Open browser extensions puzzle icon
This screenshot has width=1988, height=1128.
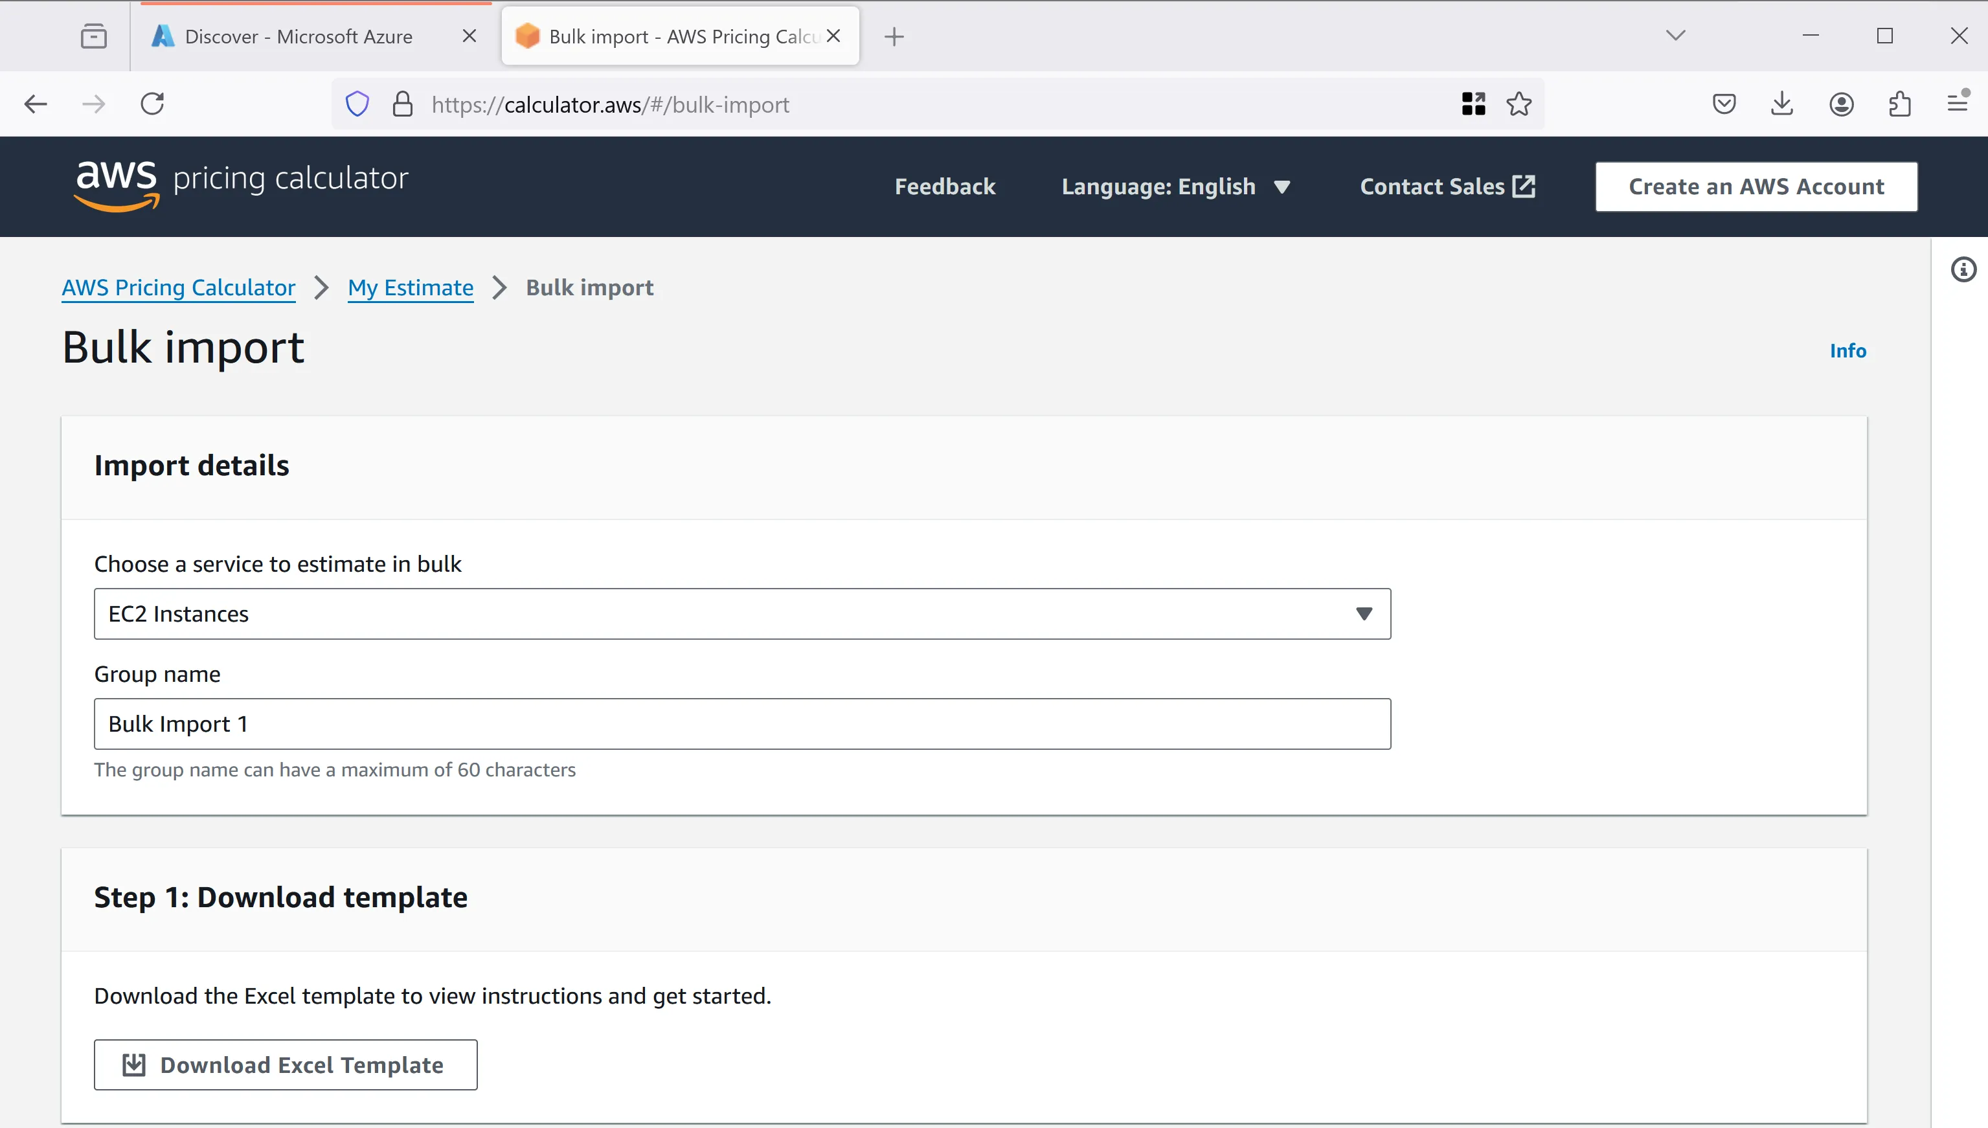tap(1899, 104)
